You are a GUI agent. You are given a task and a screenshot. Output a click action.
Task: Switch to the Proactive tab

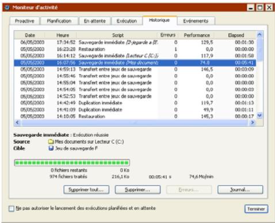(25, 21)
